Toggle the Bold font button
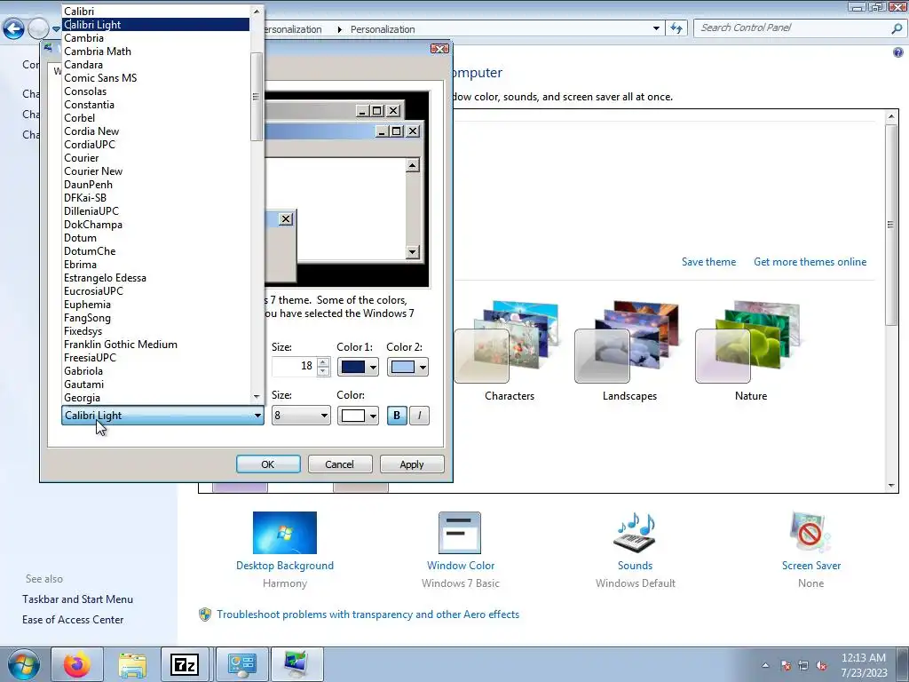909x682 pixels. click(397, 416)
